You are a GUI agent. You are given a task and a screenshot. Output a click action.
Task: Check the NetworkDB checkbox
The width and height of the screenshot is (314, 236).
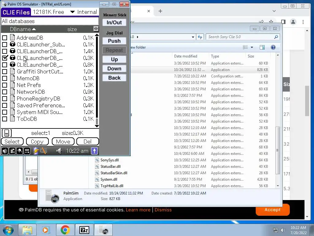coord(5,92)
